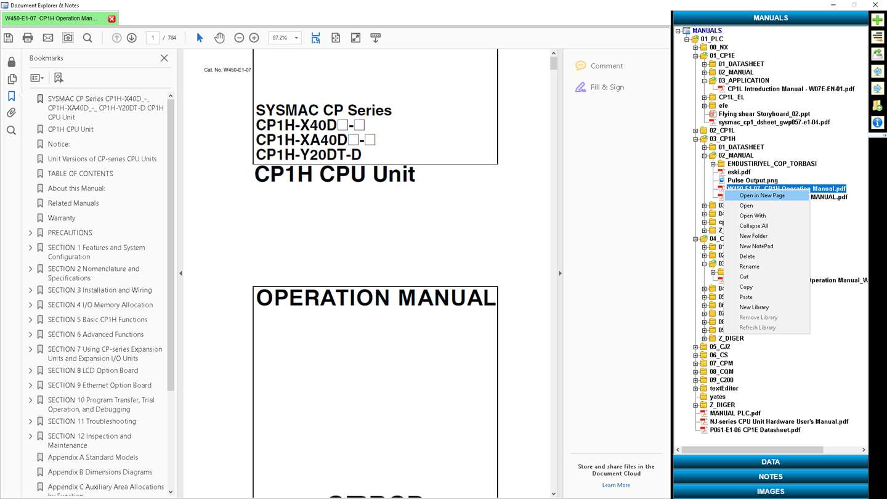Go to next page arrow
This screenshot has height=499, width=887.
coord(132,38)
